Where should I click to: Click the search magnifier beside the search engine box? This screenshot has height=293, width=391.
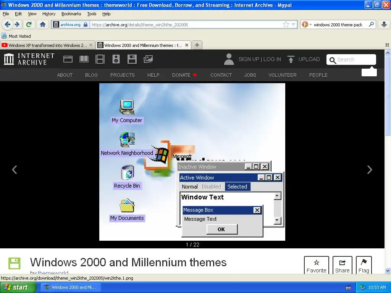(371, 24)
